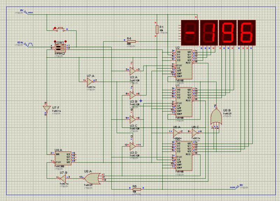Click the seven-segment display showing 9
The width and height of the screenshot is (280, 201).
pyautogui.click(x=228, y=33)
